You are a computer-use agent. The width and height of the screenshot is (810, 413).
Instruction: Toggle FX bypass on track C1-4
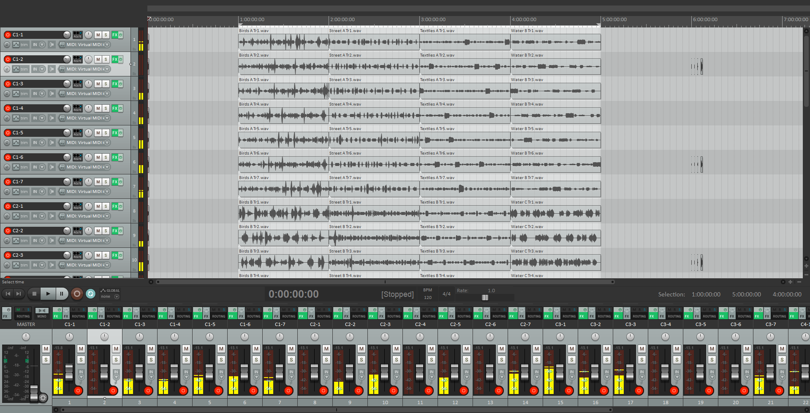pos(120,108)
